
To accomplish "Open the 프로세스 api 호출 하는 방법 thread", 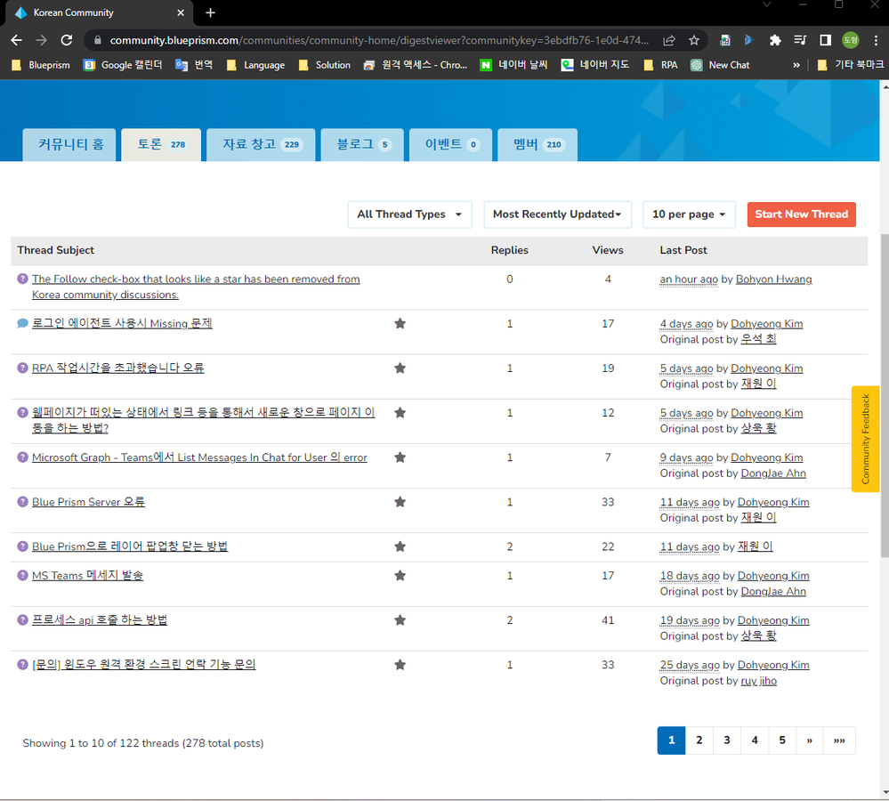I will coord(100,620).
